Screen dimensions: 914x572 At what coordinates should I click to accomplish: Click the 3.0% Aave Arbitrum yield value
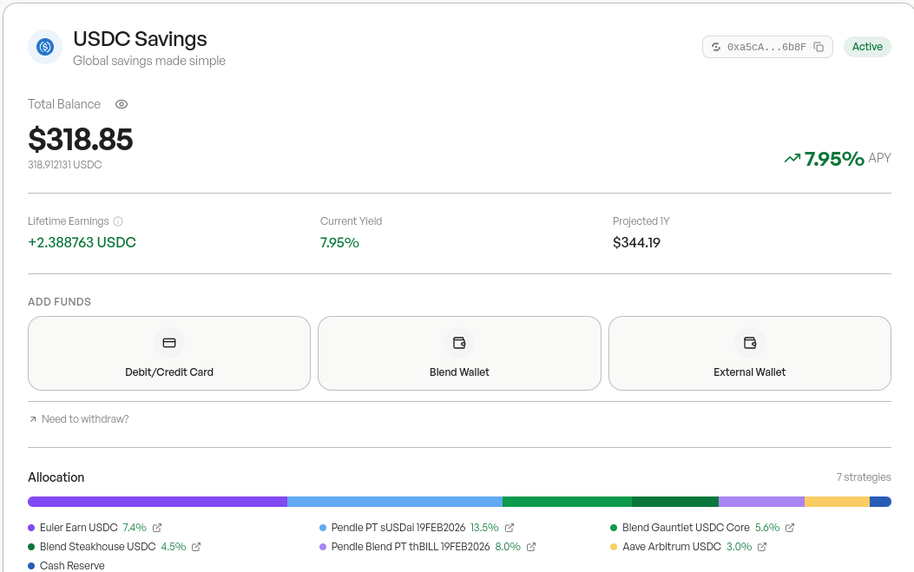click(740, 547)
